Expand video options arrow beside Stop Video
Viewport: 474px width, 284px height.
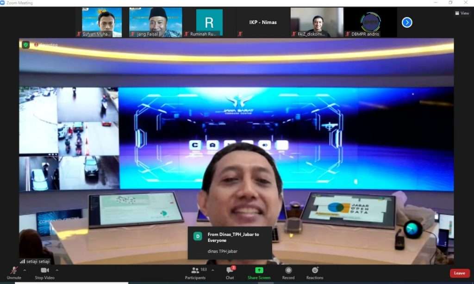(57, 270)
